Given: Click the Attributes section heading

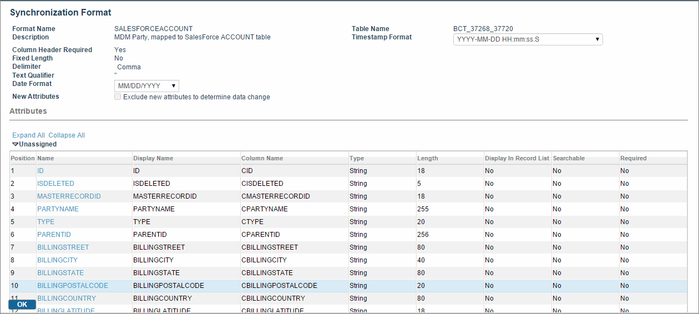Looking at the screenshot, I should click(28, 111).
